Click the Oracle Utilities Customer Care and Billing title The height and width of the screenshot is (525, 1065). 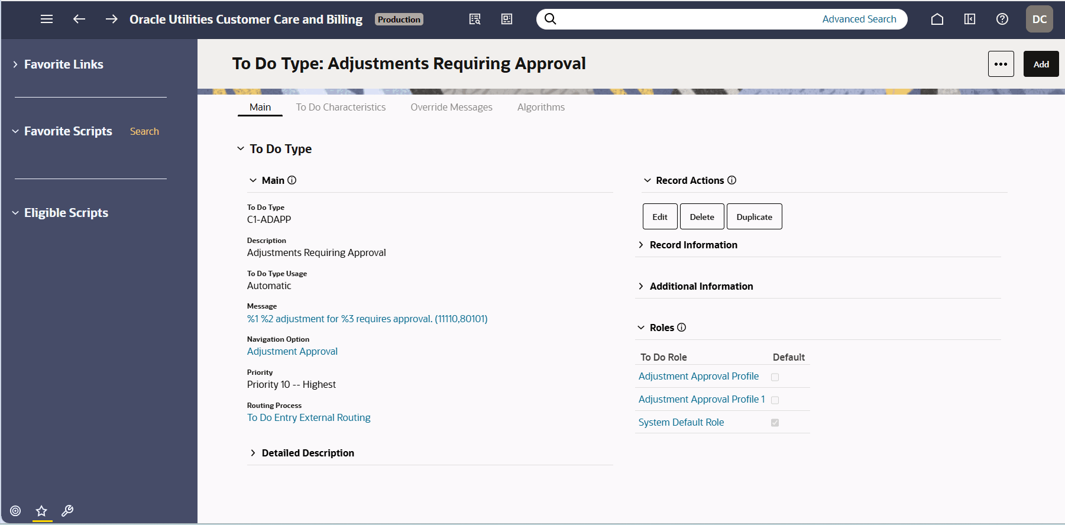tap(246, 20)
